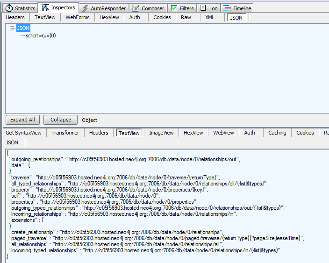Select the highlighted JSON root node label
Image resolution: width=329 pixels, height=263 pixels.
click(x=23, y=28)
